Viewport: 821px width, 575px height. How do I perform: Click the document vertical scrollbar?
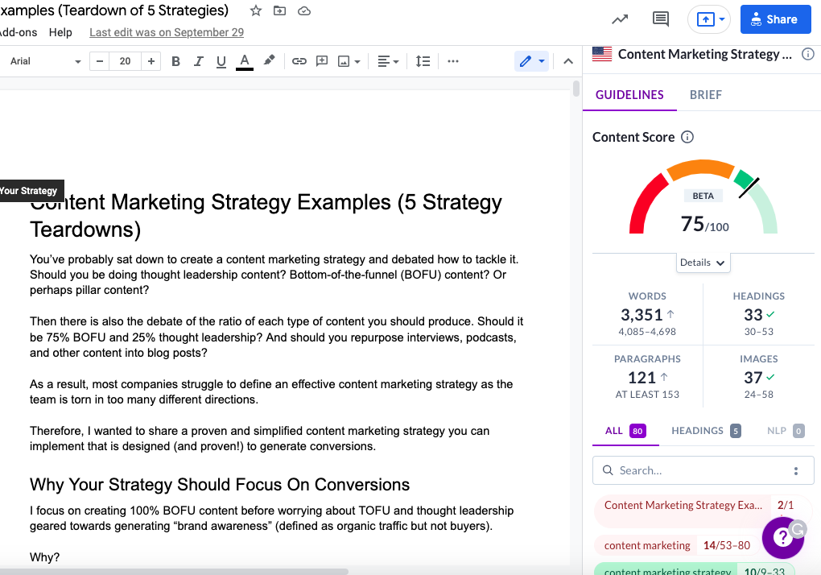click(576, 89)
